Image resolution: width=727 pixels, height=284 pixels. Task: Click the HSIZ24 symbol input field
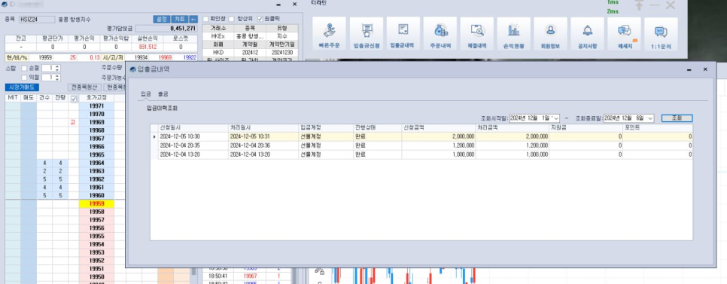[x=37, y=20]
